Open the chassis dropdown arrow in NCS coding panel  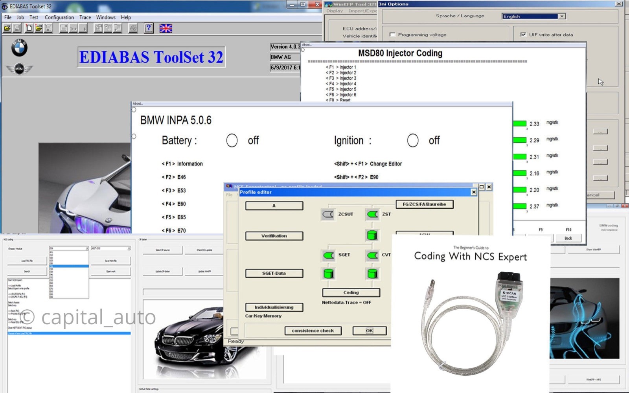pos(86,248)
